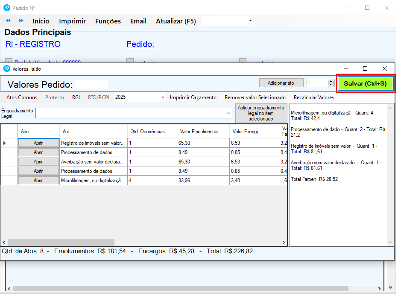Open the Funções menu
The height and width of the screenshot is (295, 398).
coord(108,21)
